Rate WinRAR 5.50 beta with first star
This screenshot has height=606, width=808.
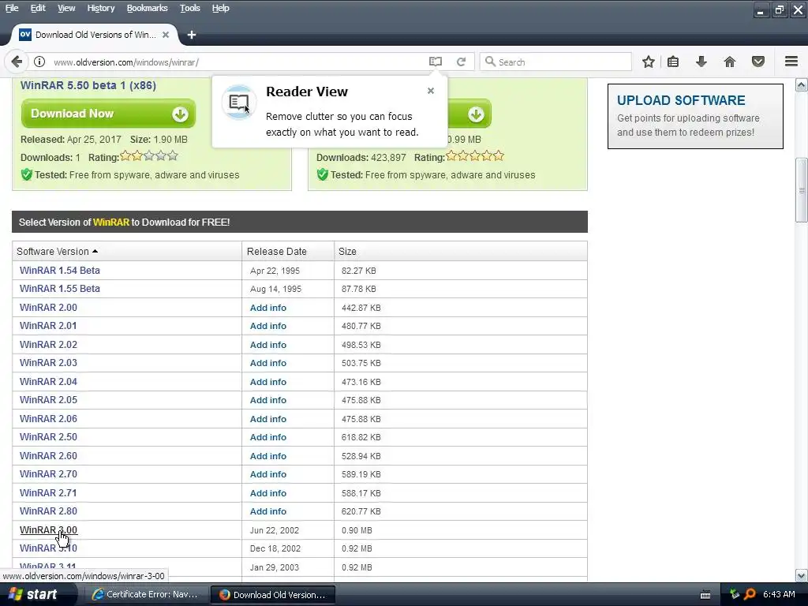pos(125,155)
